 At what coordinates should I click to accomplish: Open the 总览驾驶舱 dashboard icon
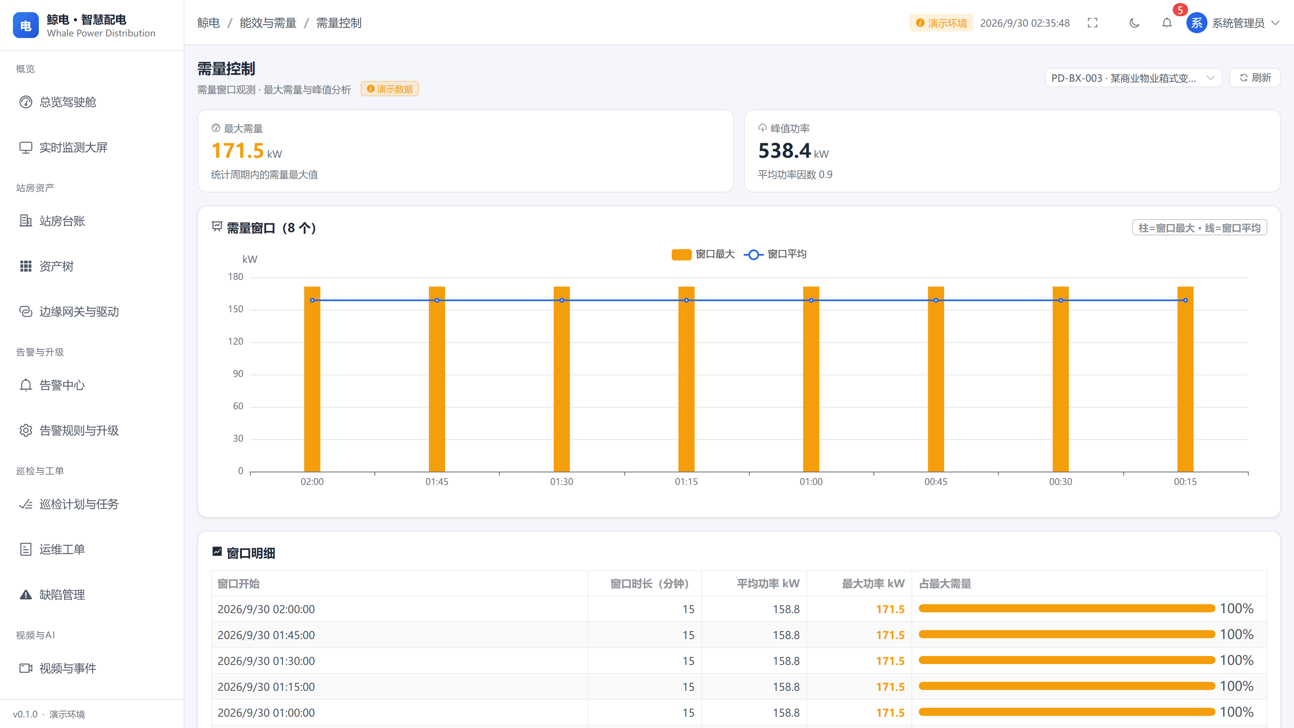tap(25, 102)
